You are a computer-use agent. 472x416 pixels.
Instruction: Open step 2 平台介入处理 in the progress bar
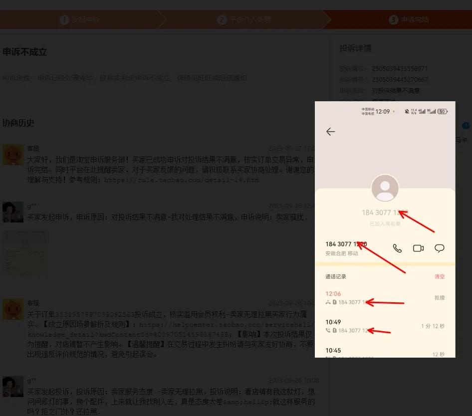click(244, 19)
